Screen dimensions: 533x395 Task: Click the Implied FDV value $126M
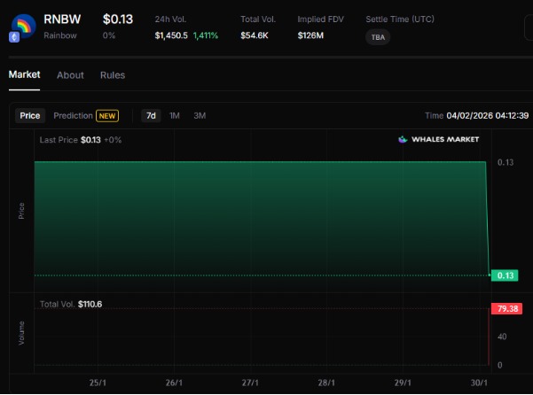(x=310, y=35)
